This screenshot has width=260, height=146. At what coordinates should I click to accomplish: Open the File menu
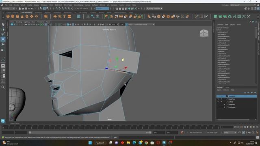[x=6, y=5]
